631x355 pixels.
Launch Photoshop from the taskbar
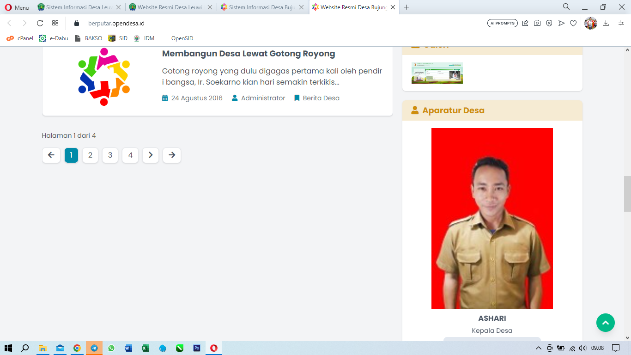click(197, 348)
